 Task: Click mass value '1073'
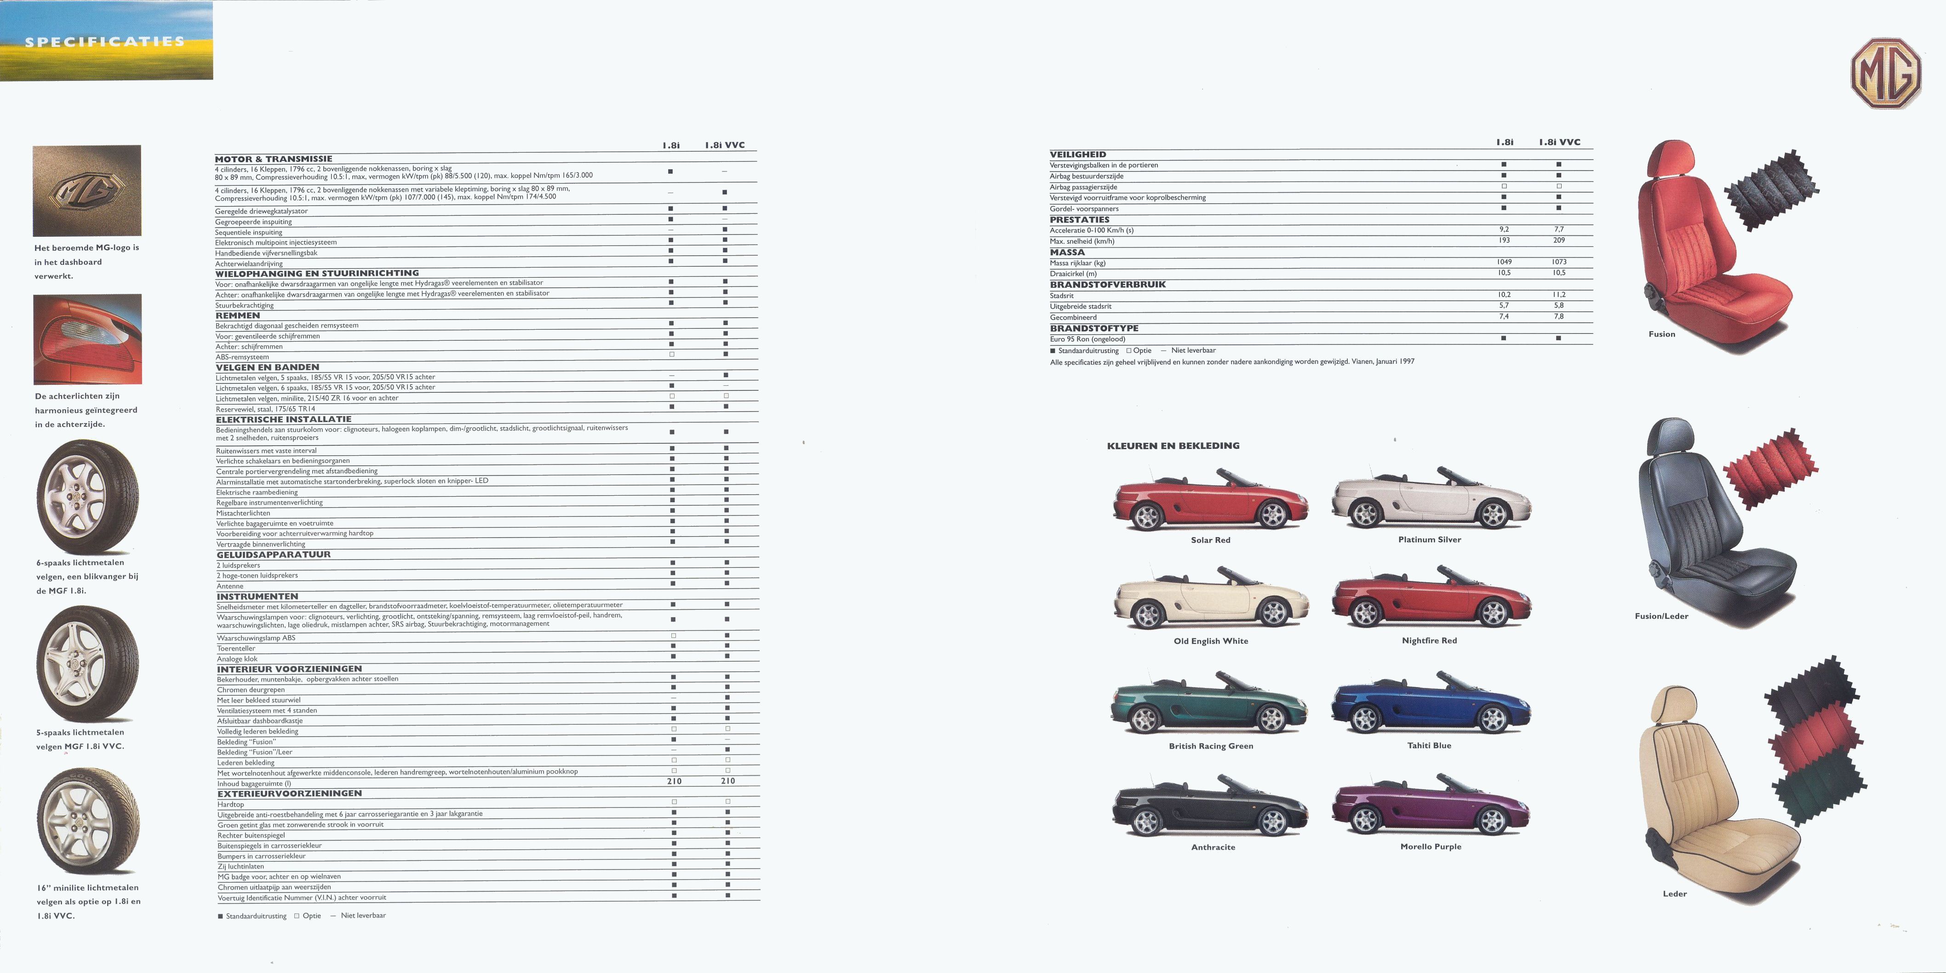(x=1559, y=262)
